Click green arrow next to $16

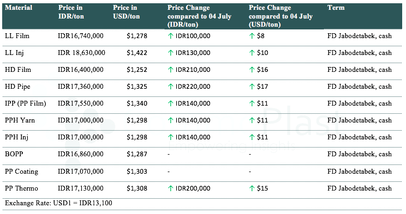tap(252, 70)
